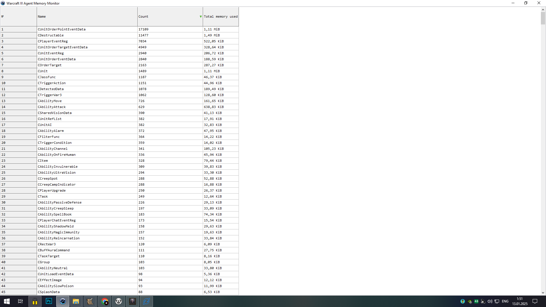Screen dimensions: 546x307
Task: Click the scroll down arrow of the list
Action: click(543, 293)
